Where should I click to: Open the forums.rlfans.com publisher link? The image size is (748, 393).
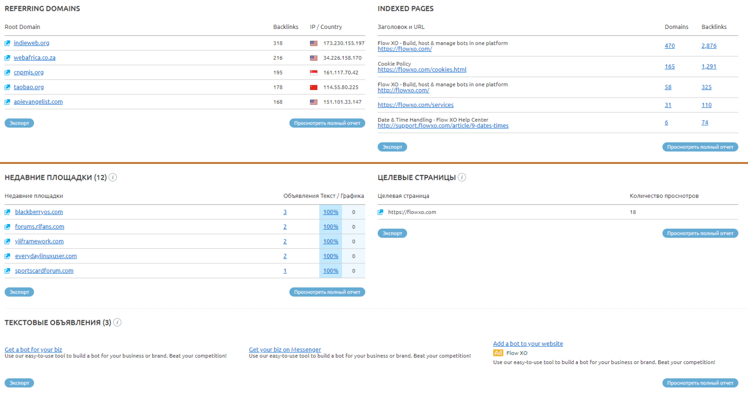pyautogui.click(x=40, y=227)
